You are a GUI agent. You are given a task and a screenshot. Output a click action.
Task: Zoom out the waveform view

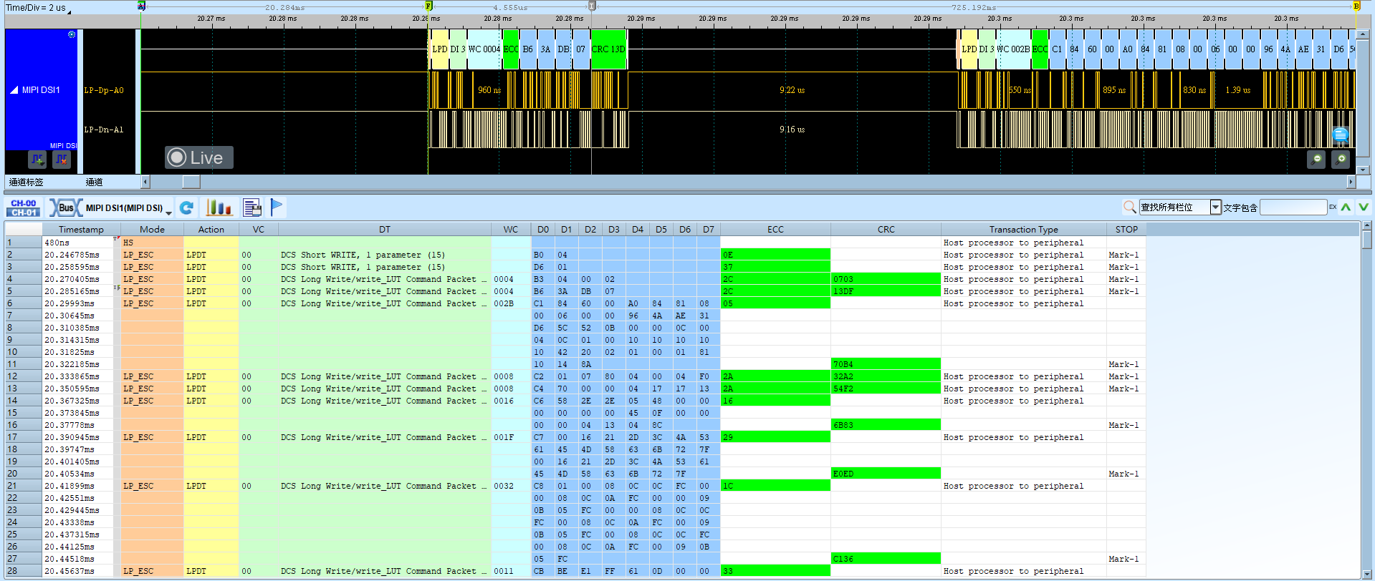click(1316, 160)
